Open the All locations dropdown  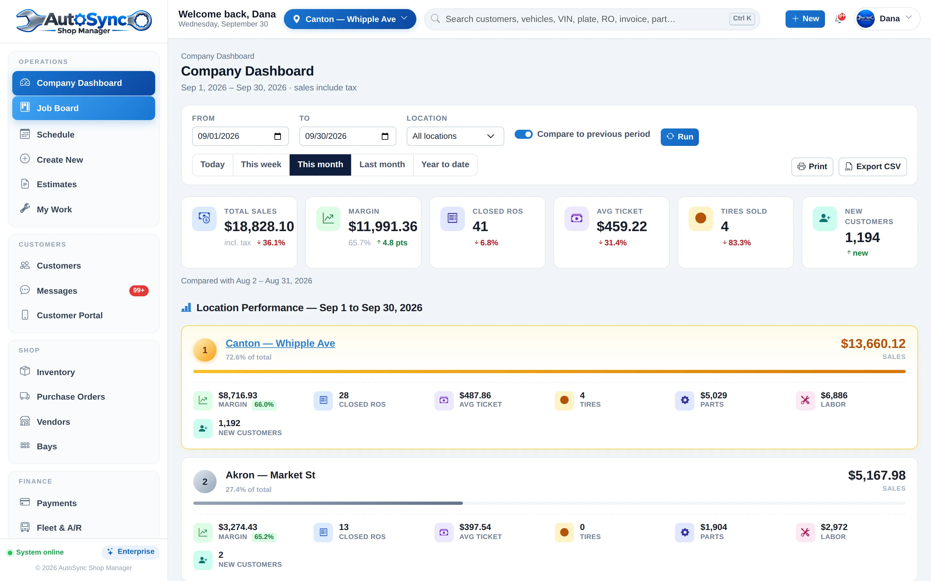click(455, 136)
